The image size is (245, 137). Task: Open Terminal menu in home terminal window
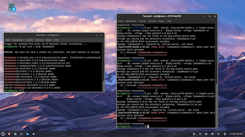coord(39,40)
